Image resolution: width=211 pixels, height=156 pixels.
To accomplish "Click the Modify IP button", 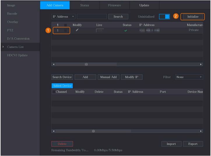I will coord(132,77).
